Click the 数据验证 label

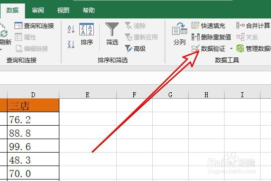[213, 48]
